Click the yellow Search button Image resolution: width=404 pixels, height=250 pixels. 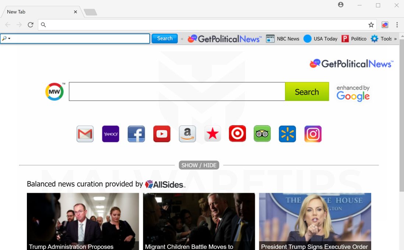click(x=307, y=92)
